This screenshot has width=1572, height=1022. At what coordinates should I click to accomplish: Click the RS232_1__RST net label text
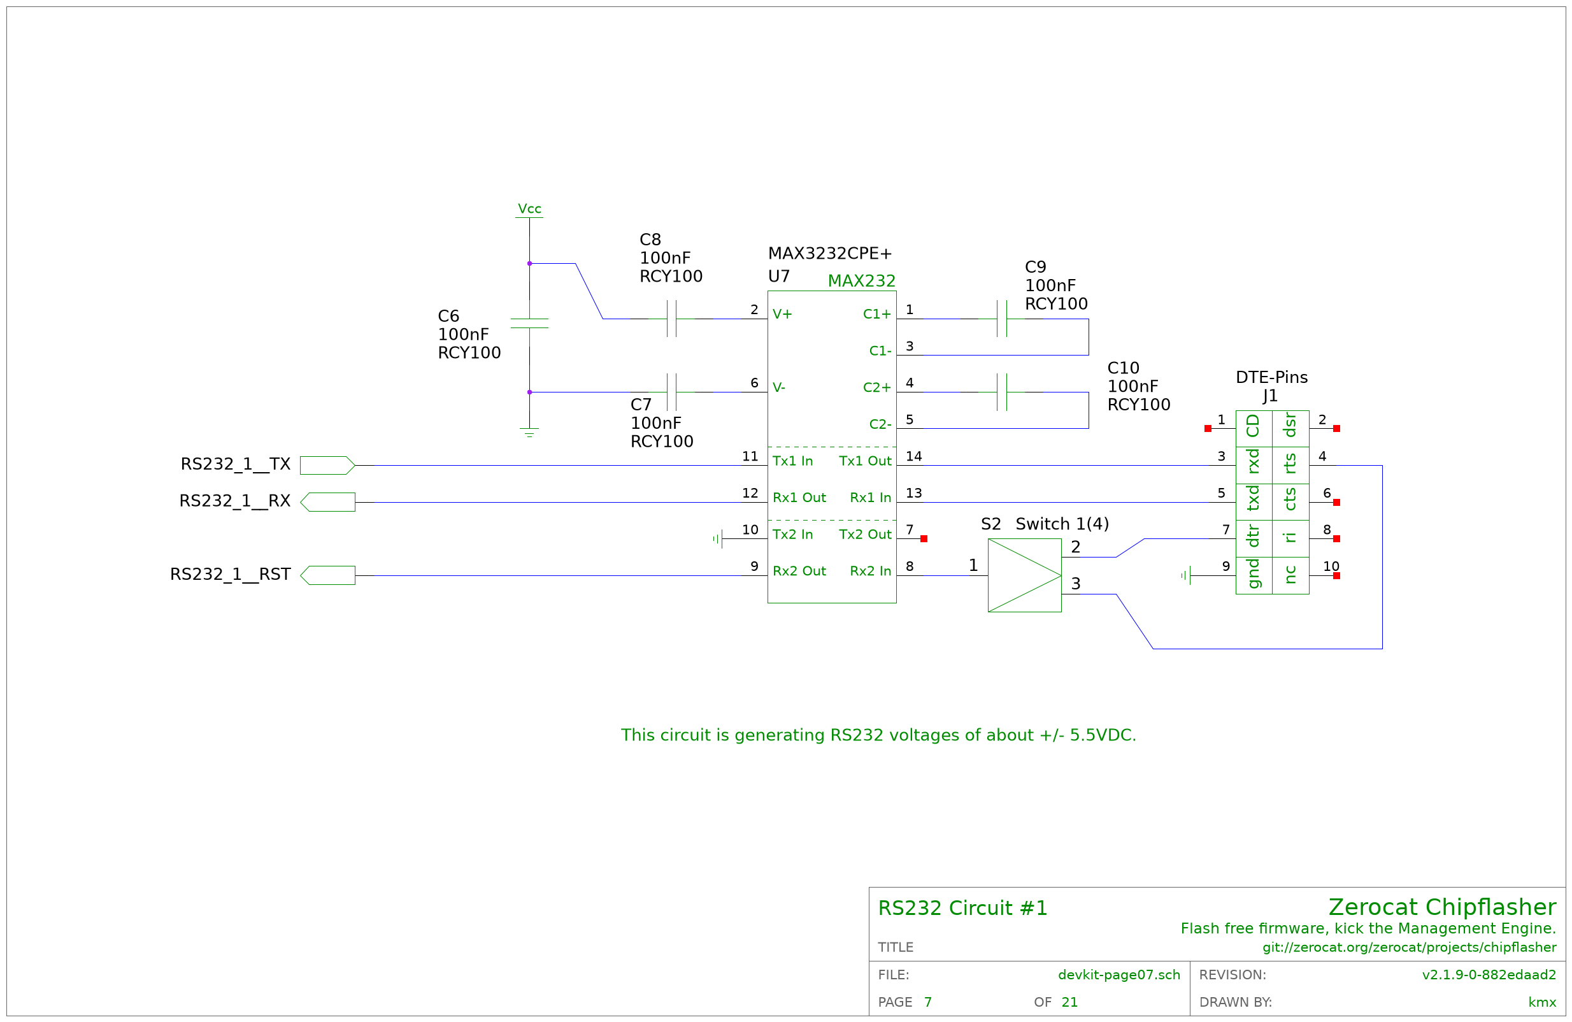click(230, 574)
